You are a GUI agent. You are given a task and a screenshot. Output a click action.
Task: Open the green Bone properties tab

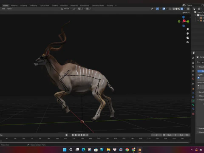[193, 105]
